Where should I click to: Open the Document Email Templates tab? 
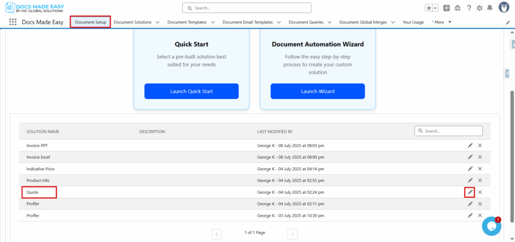[247, 22]
